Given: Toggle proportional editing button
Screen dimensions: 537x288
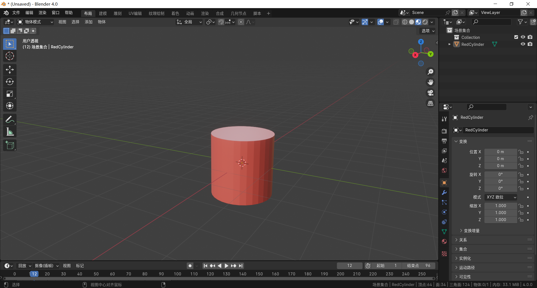Looking at the screenshot, I should (x=241, y=22).
